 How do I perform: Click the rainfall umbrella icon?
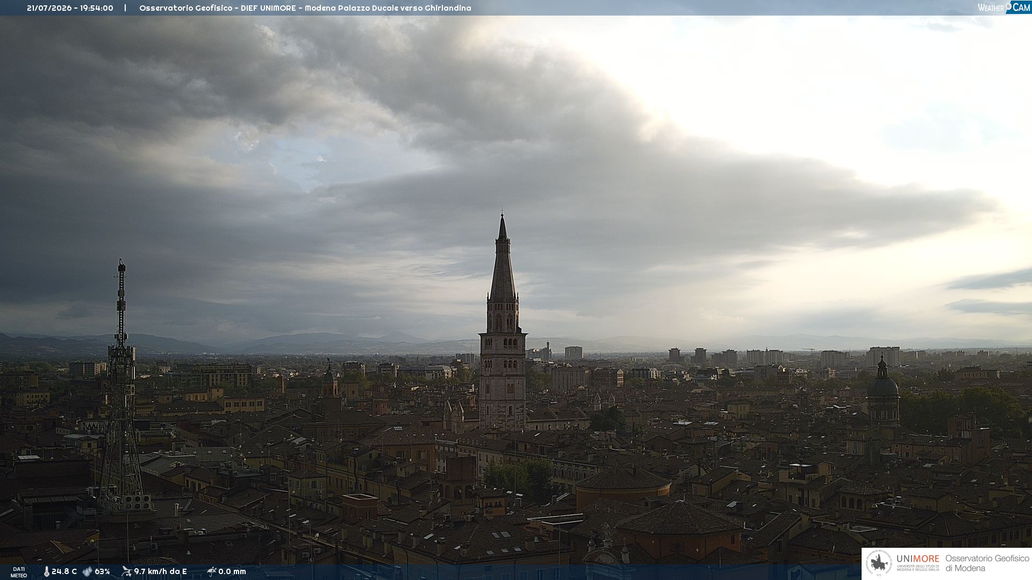tap(211, 571)
